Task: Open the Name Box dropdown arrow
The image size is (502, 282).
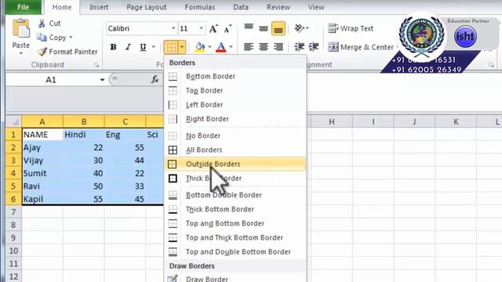Action: (102, 80)
